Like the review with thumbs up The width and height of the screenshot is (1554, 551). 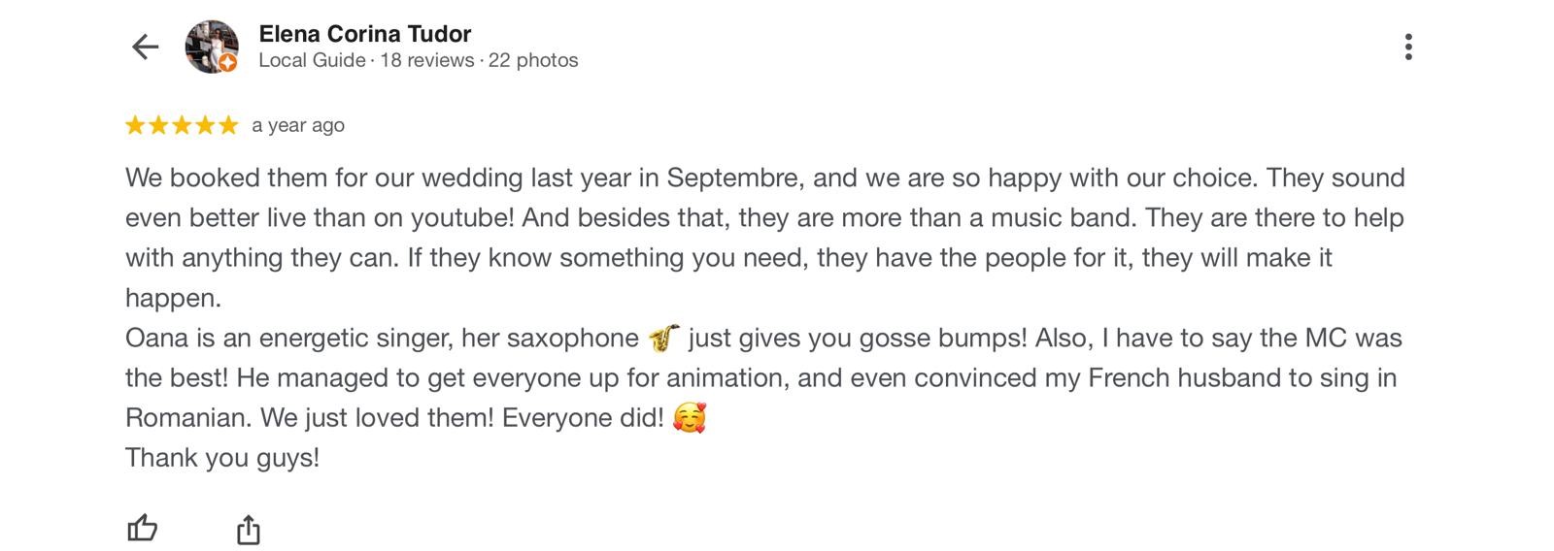click(x=143, y=529)
